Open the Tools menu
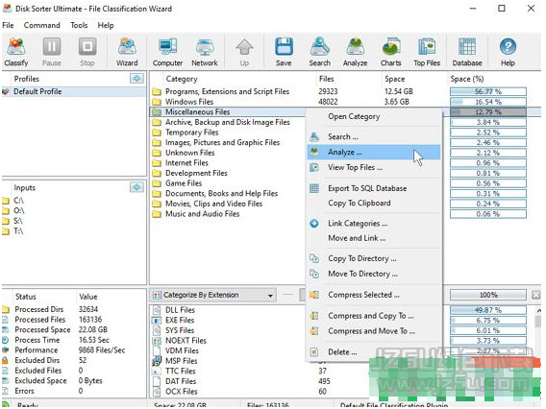This screenshot has width=546, height=409. click(x=79, y=25)
